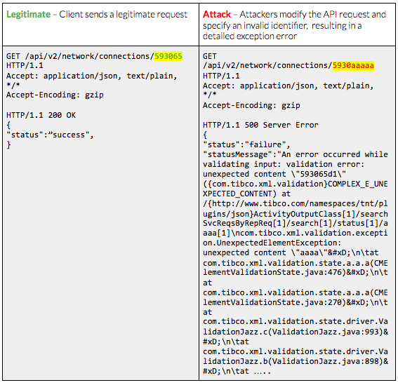Click the tibco.com namespaces URL line
The height and width of the screenshot is (385, 398).
[x=296, y=203]
